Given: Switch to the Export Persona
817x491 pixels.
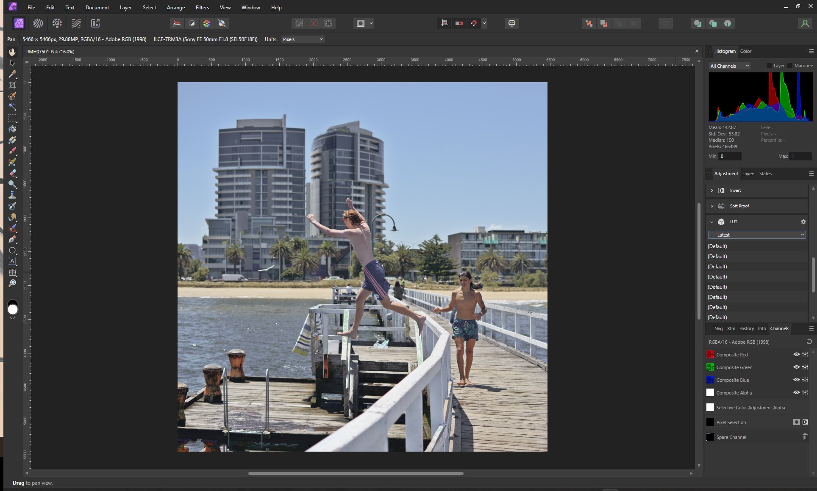Looking at the screenshot, I should pyautogui.click(x=95, y=23).
